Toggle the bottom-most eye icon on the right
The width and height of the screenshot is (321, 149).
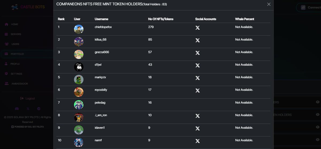pos(318,140)
